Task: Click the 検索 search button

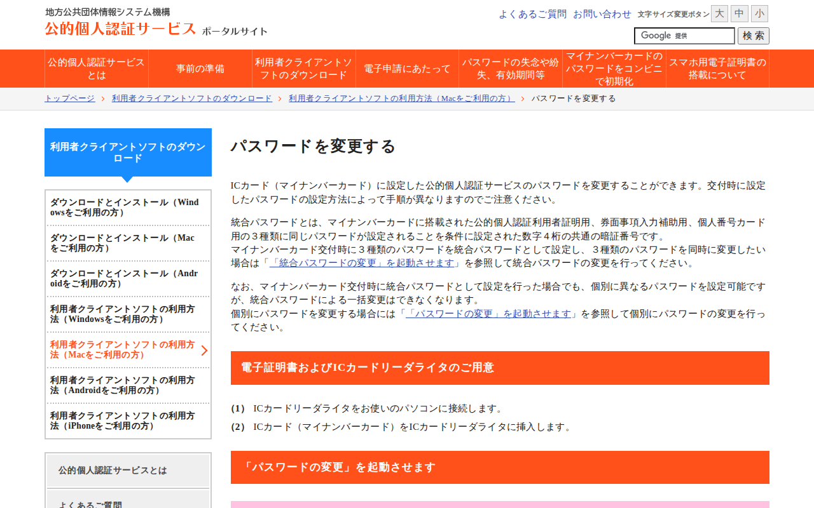Action: [x=754, y=36]
